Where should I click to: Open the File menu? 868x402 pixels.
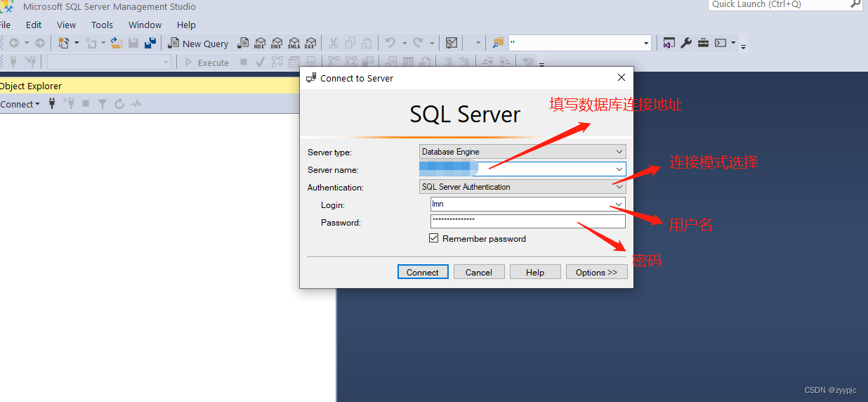[x=5, y=25]
